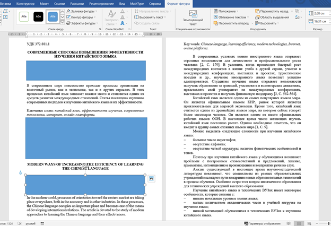Open Выровнять текст dropdown
Image resolution: width=331 pixels, height=226 pixels.
point(150,17)
